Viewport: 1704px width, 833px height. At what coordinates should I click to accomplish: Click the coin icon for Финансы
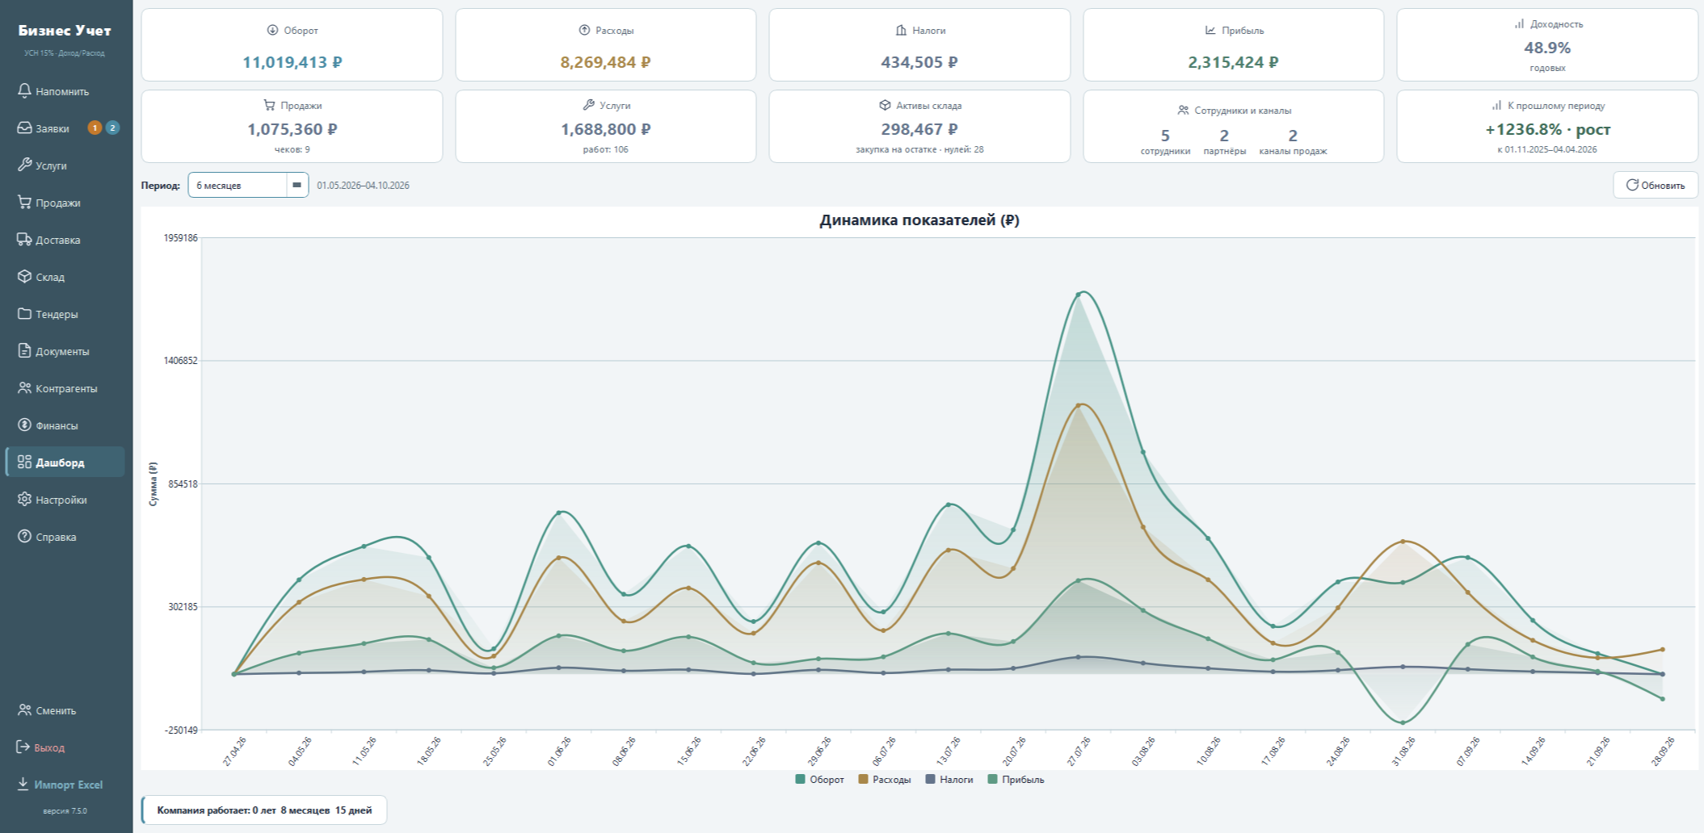coord(24,425)
